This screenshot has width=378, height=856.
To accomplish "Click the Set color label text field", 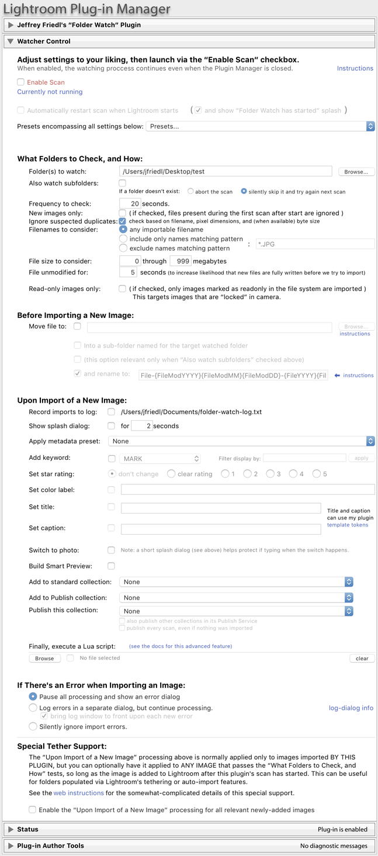I will (x=248, y=490).
